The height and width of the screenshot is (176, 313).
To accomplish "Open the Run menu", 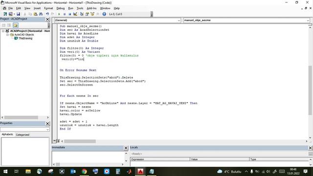I will coord(70,8).
